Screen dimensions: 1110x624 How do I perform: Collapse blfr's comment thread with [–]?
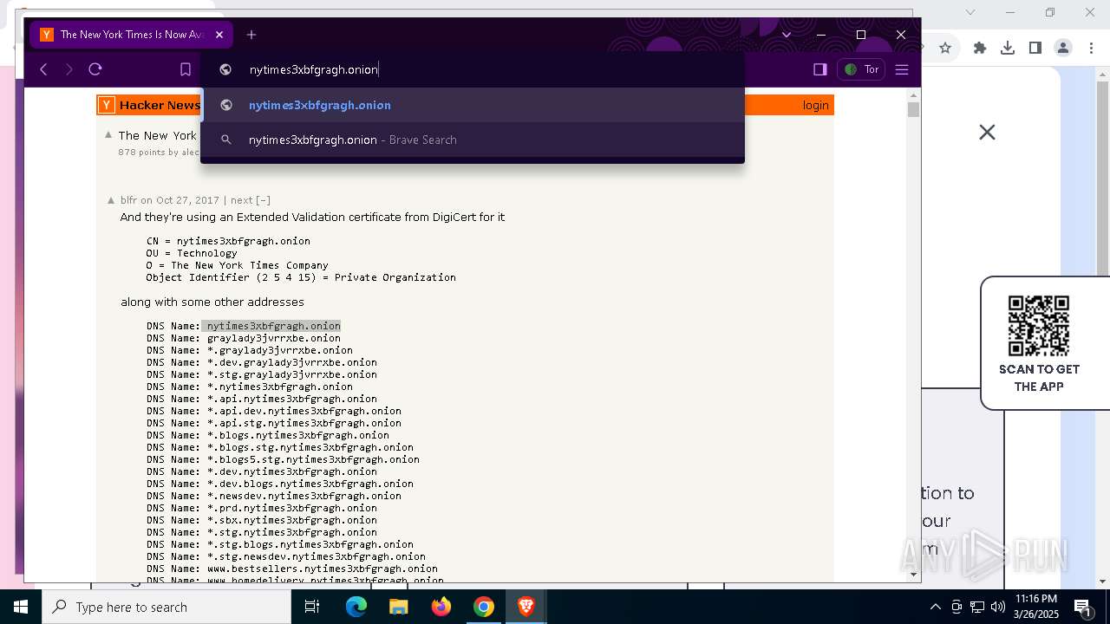coord(263,200)
